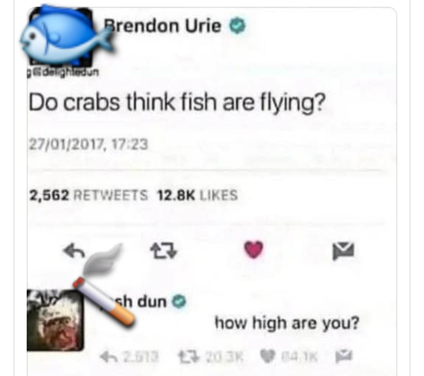Click the 27/01/2017, 17:23 timestamp

tap(88, 144)
